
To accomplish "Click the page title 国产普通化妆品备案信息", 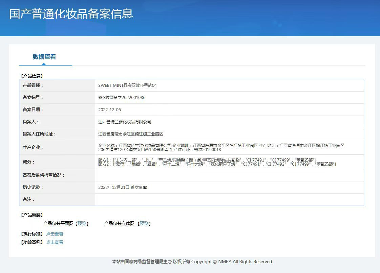I will 71,14.
